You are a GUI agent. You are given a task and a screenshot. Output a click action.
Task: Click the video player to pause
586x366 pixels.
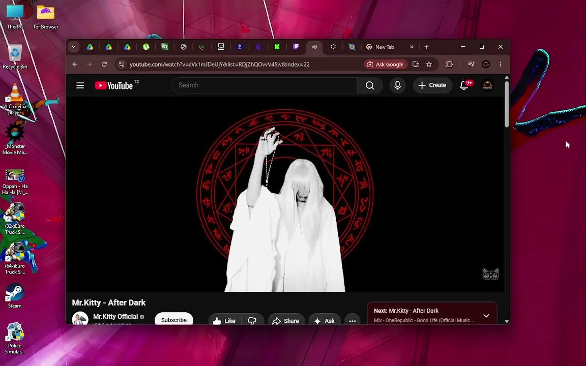[285, 194]
